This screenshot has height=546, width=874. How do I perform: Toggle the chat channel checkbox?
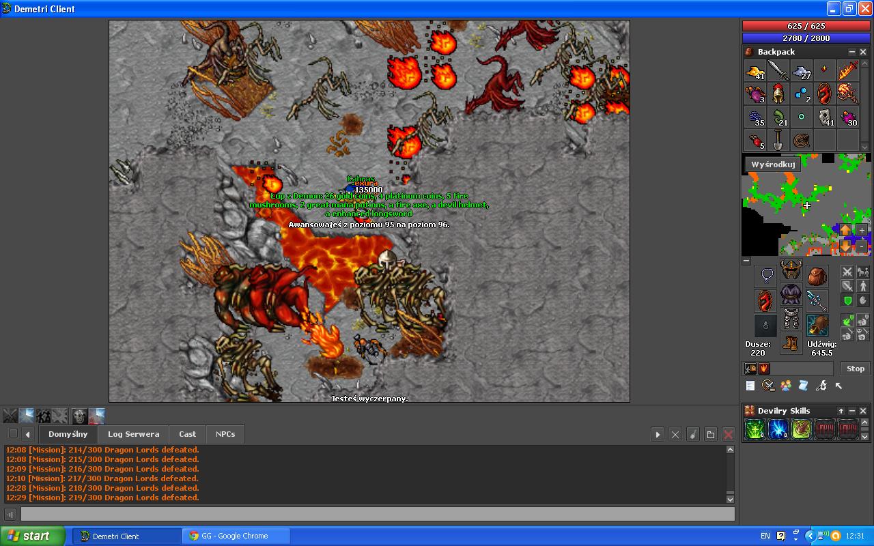click(x=13, y=433)
